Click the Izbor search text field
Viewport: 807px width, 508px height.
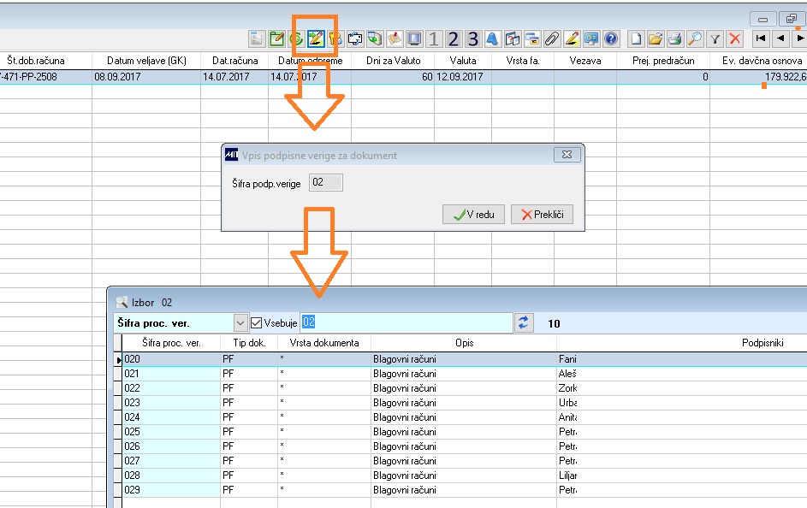(x=406, y=323)
